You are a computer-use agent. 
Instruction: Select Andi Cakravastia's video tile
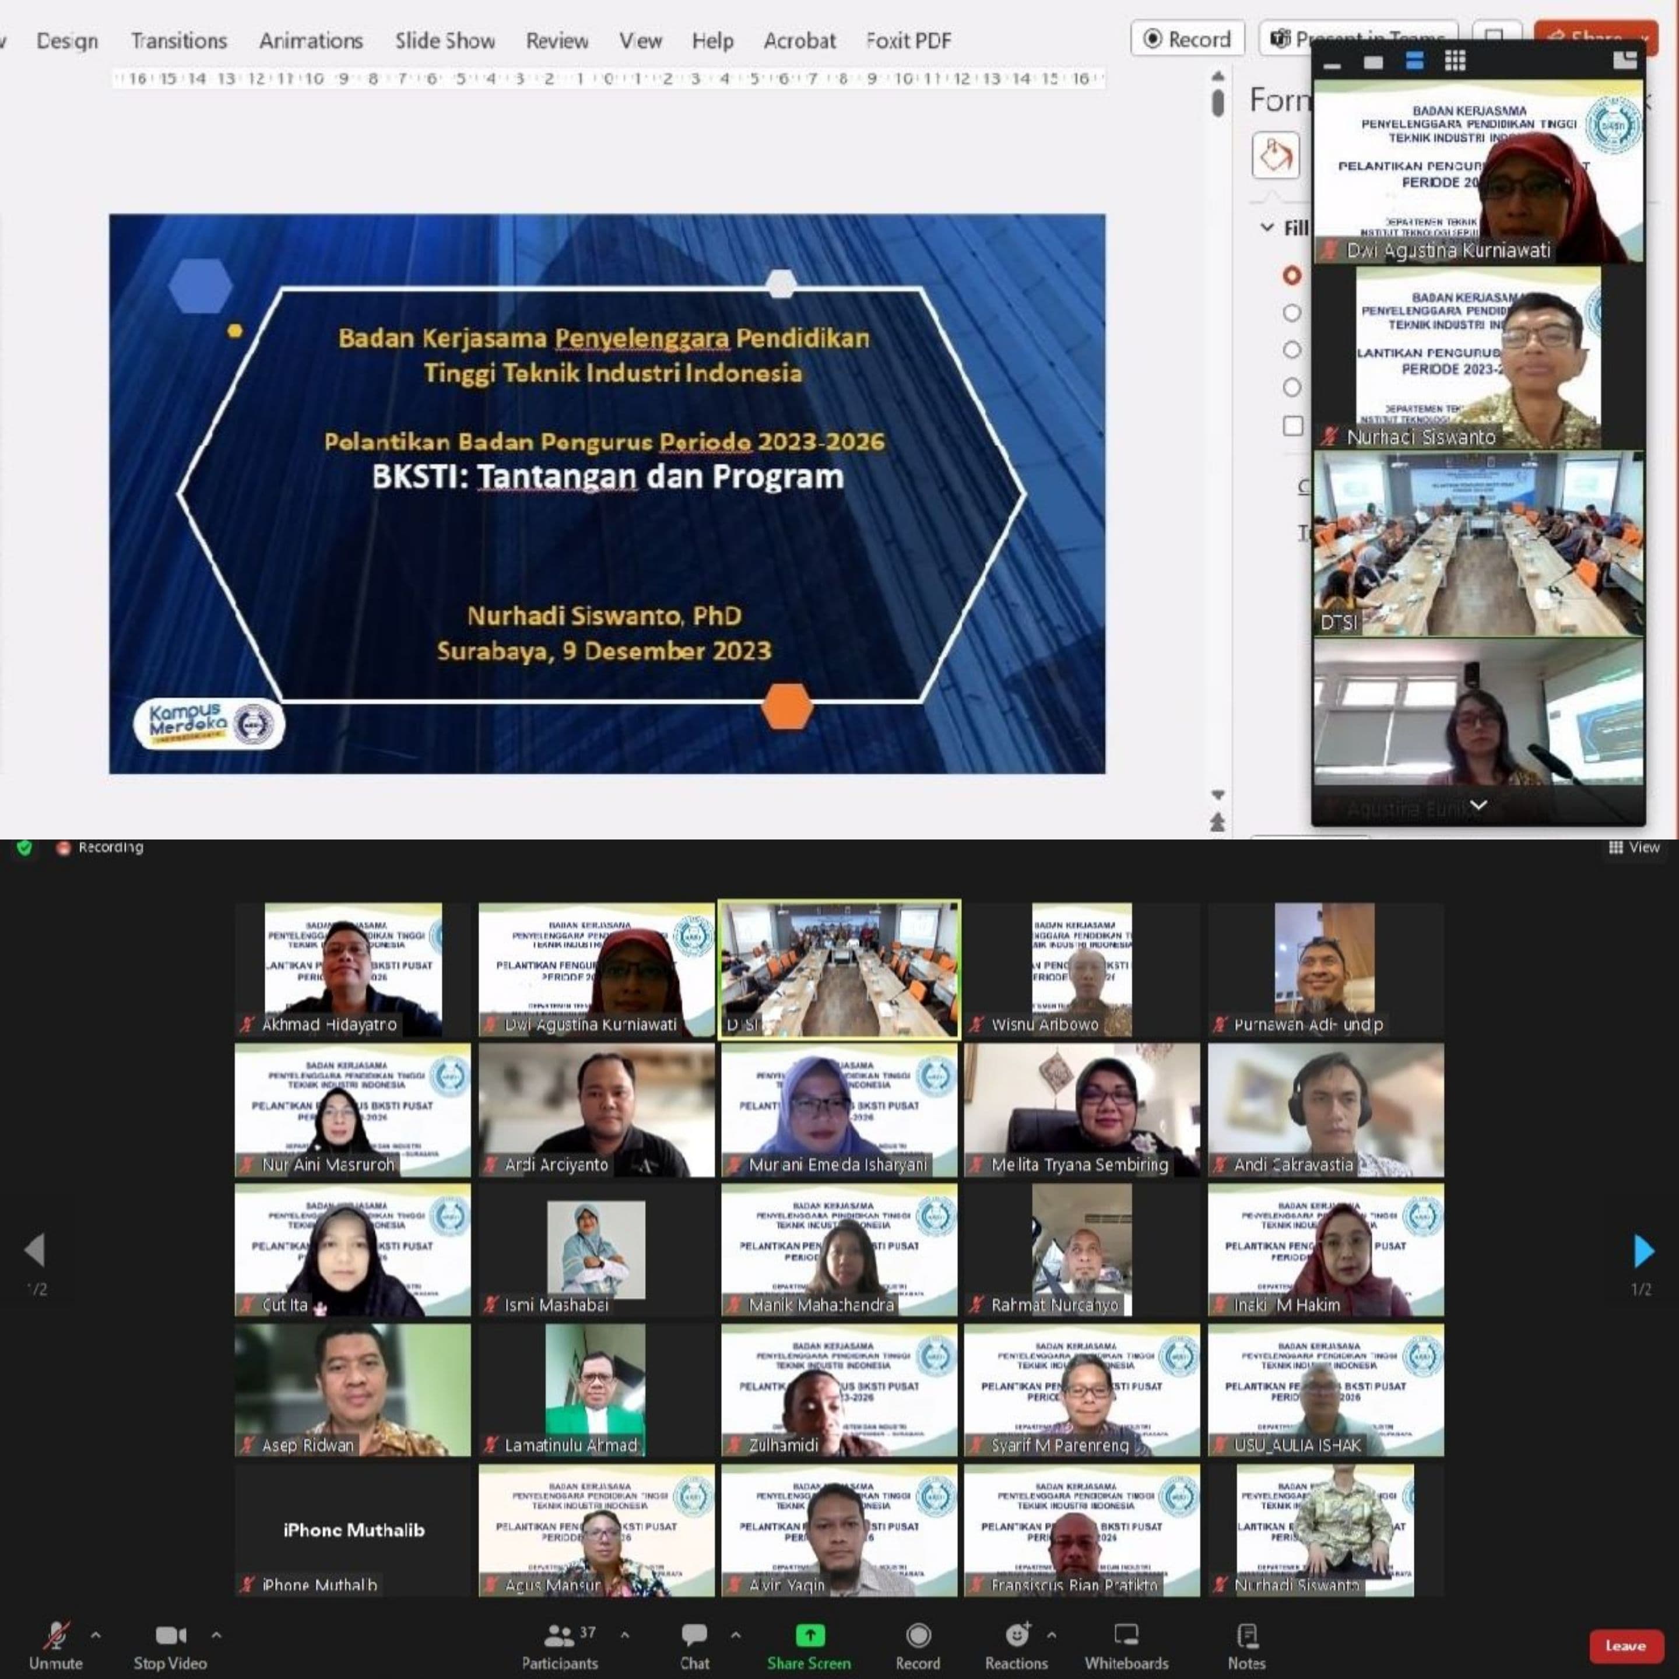point(1325,1110)
